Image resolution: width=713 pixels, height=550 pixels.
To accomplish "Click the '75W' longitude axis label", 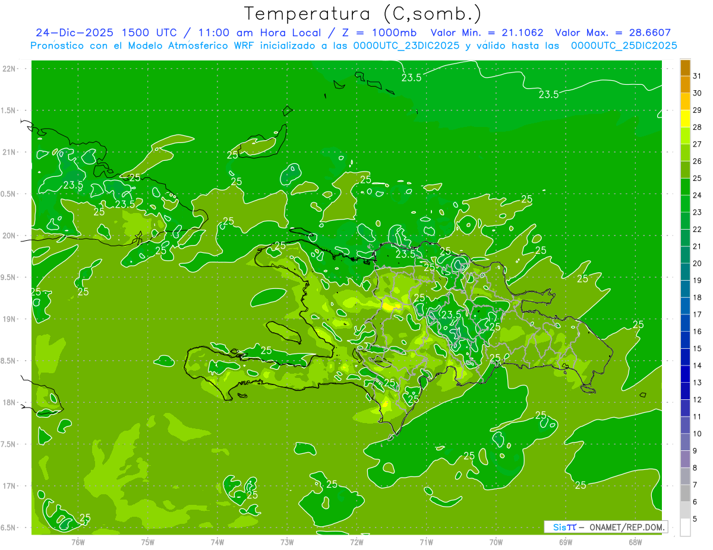I will point(147,542).
